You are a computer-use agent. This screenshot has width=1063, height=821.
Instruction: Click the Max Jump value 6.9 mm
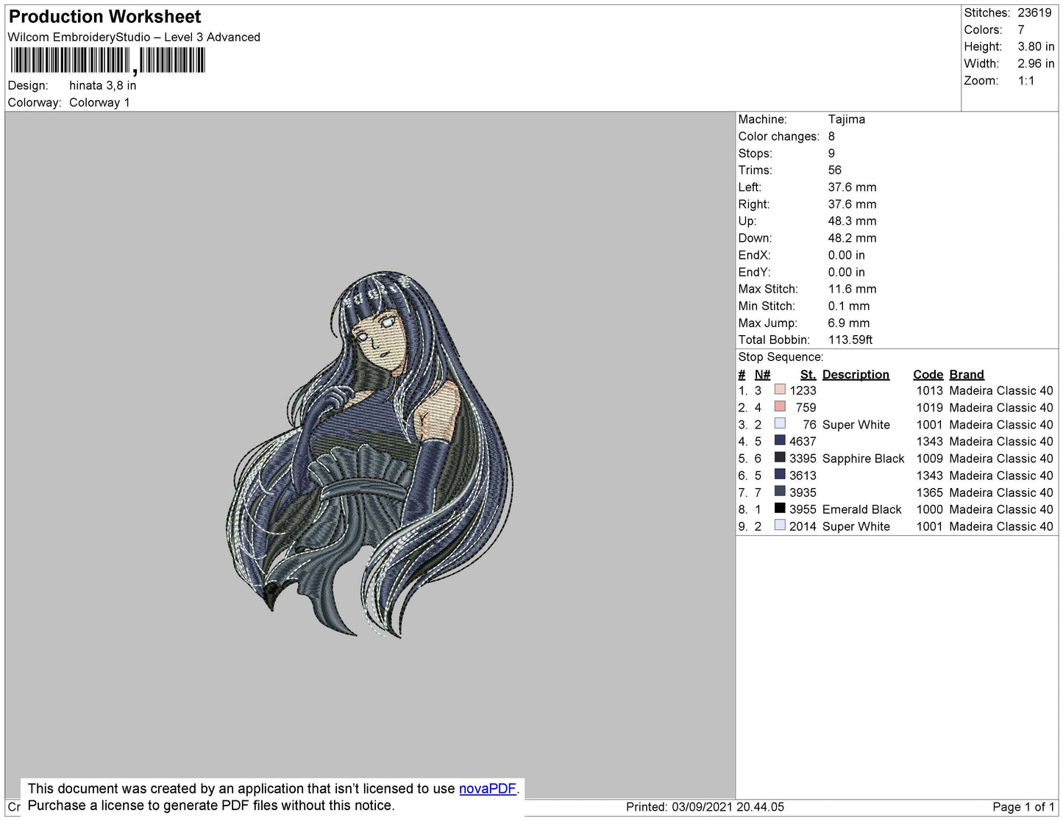pos(848,323)
